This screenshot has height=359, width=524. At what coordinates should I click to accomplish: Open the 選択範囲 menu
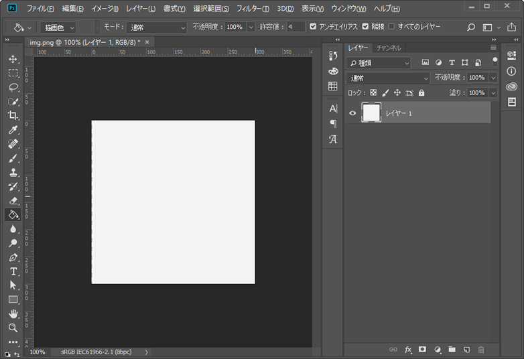[x=211, y=9]
